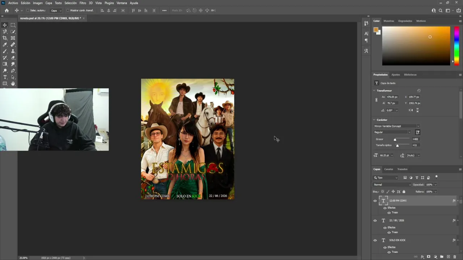Open the Normal blending mode dropdown
Viewport: 463px width, 260px height.
coord(392,185)
